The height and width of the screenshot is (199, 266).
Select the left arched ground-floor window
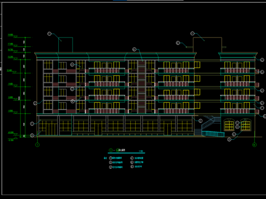tap(229, 125)
